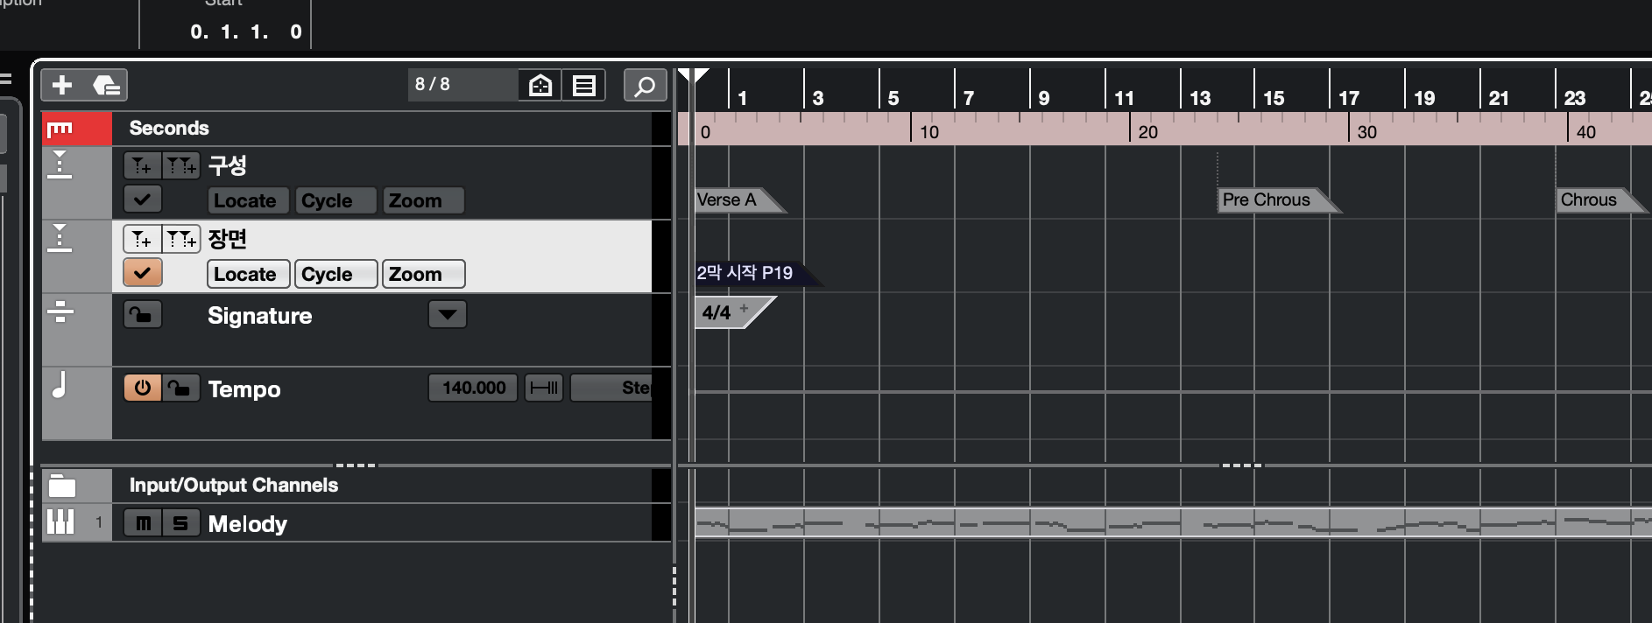This screenshot has height=623, width=1652.
Task: Click the 2막 시작 P19 marker
Action: [x=757, y=273]
